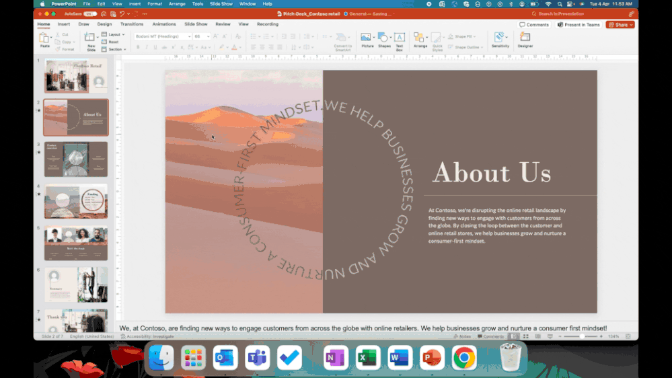Click the Clear Formatting icon
Image resolution: width=672 pixels, height=378 pixels.
pos(238,36)
